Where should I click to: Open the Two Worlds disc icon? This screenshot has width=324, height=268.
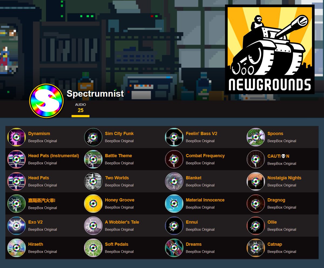[93, 181]
